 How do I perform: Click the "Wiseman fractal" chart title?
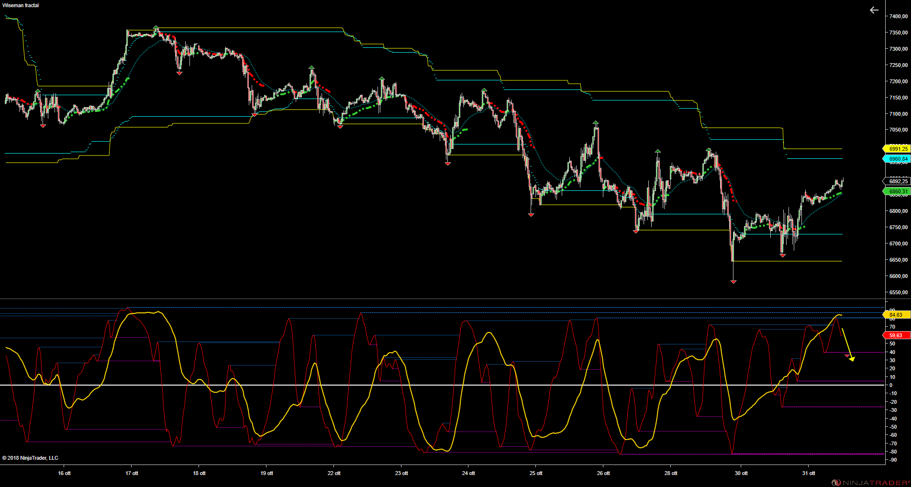point(21,5)
